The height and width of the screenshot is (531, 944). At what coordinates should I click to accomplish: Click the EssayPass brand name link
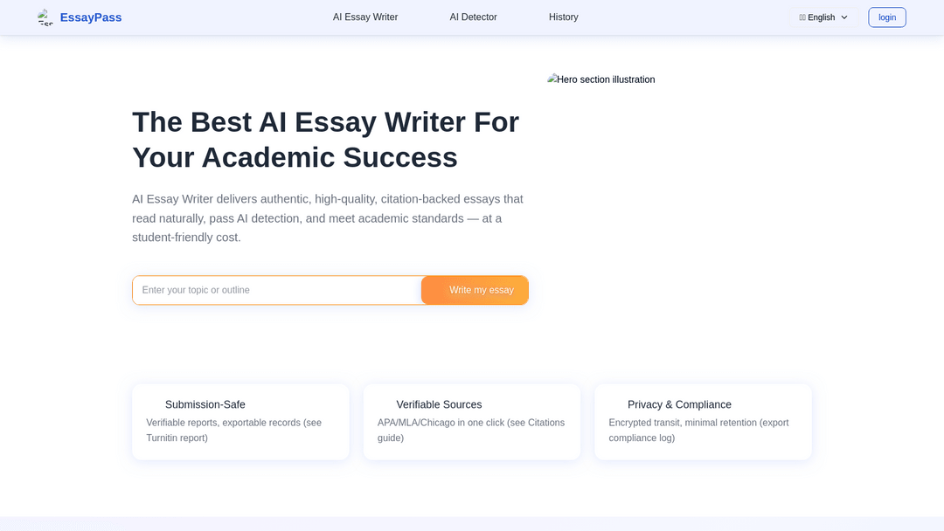(90, 17)
